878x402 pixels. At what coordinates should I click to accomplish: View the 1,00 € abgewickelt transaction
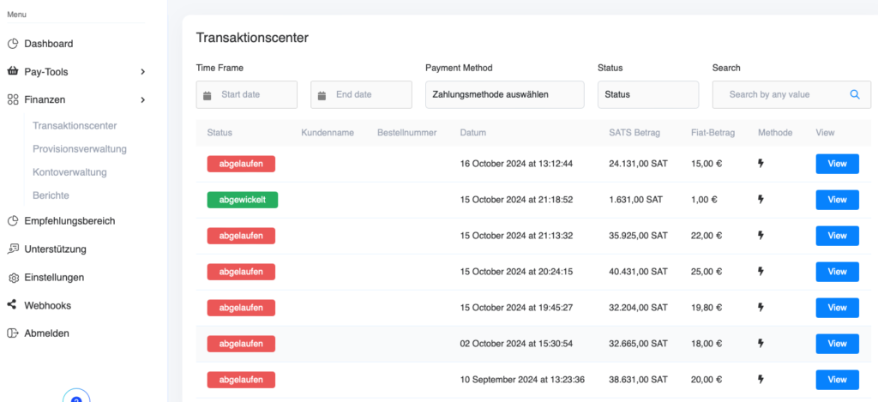point(836,200)
